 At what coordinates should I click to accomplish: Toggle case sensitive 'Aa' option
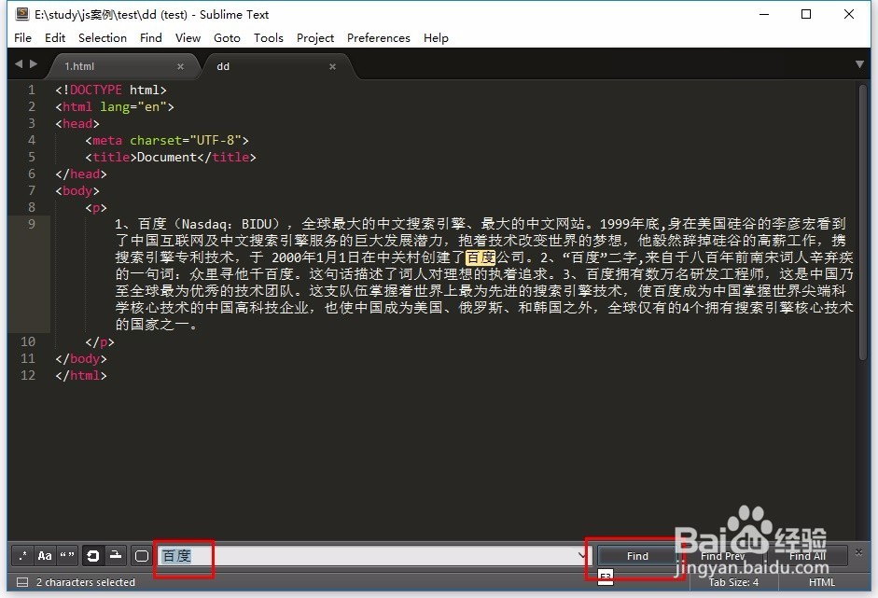[x=45, y=556]
